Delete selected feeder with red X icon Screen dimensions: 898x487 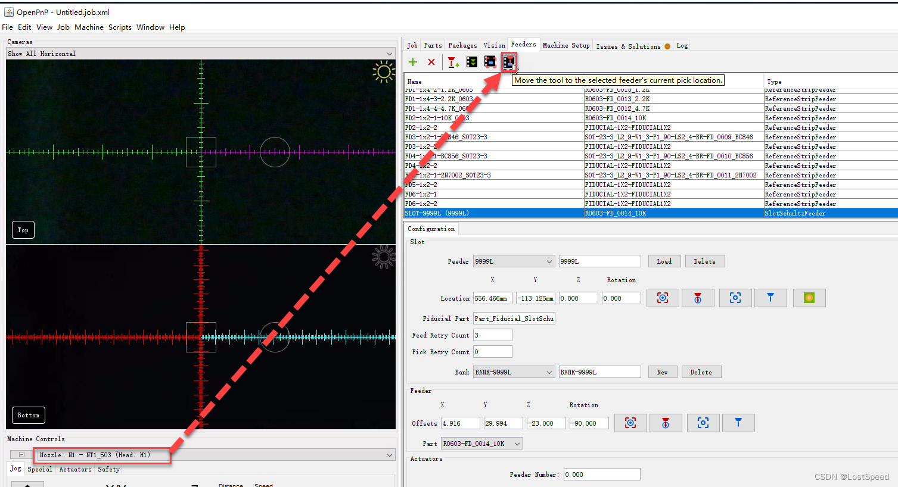[x=431, y=62]
